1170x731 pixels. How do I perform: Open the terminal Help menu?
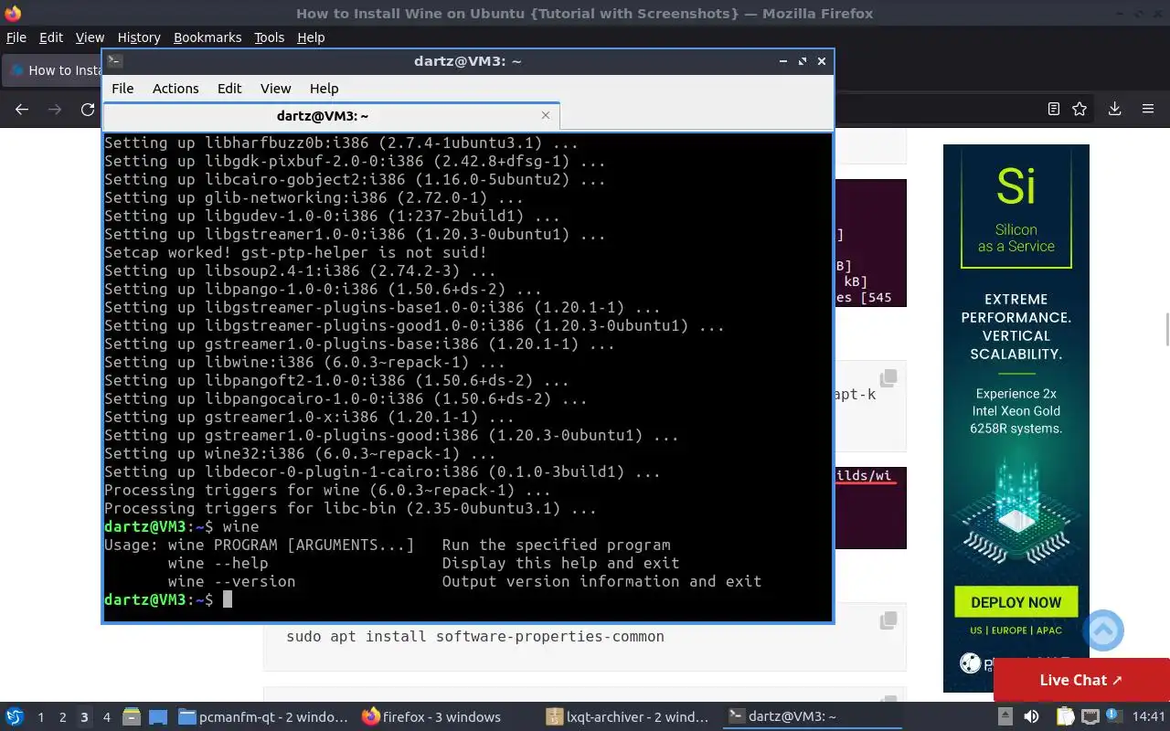point(324,89)
